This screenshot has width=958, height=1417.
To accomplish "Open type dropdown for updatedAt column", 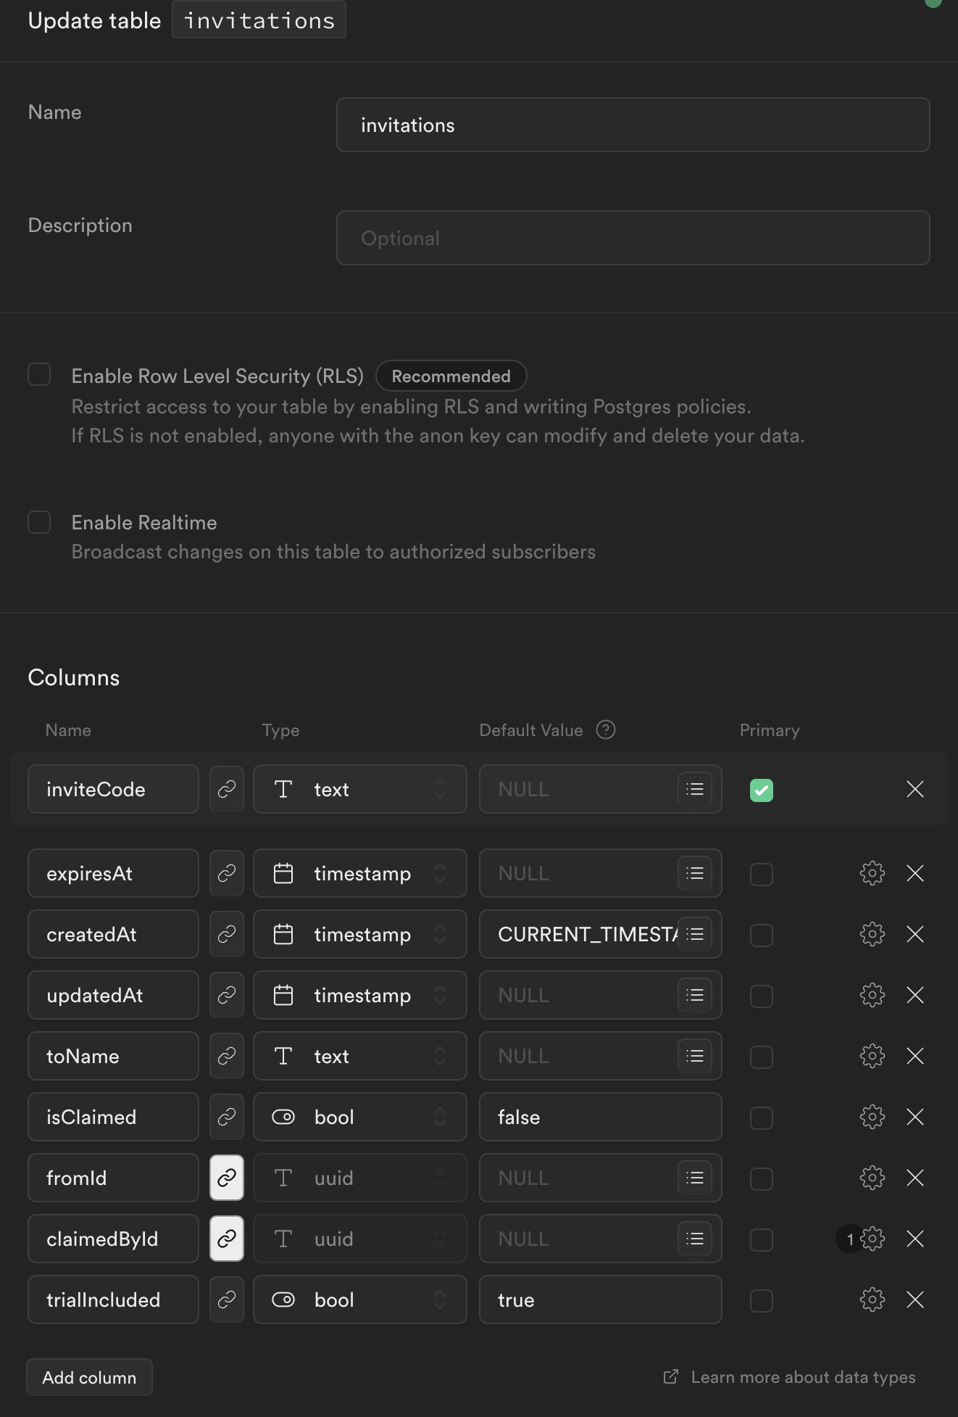I will (x=360, y=995).
